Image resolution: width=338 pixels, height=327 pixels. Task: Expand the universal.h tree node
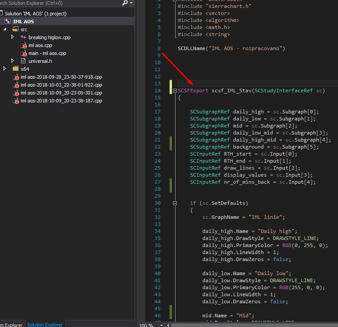click(13, 61)
